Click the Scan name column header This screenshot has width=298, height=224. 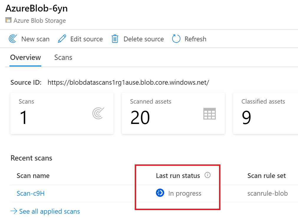pyautogui.click(x=33, y=176)
